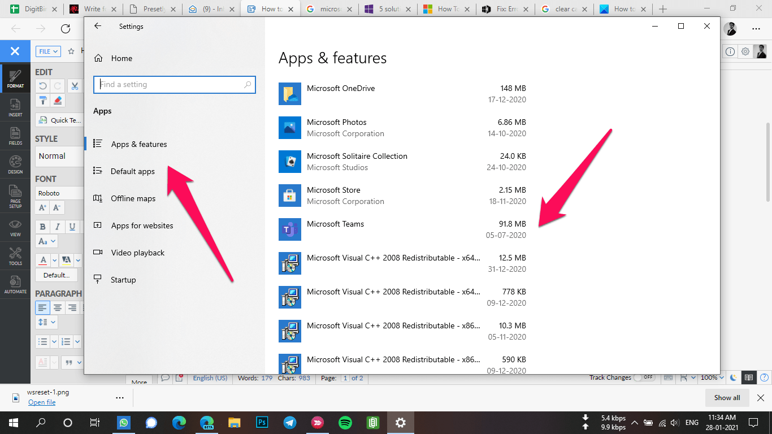Click Open file link for wsreset-1.png
This screenshot has width=772, height=434.
tap(42, 402)
